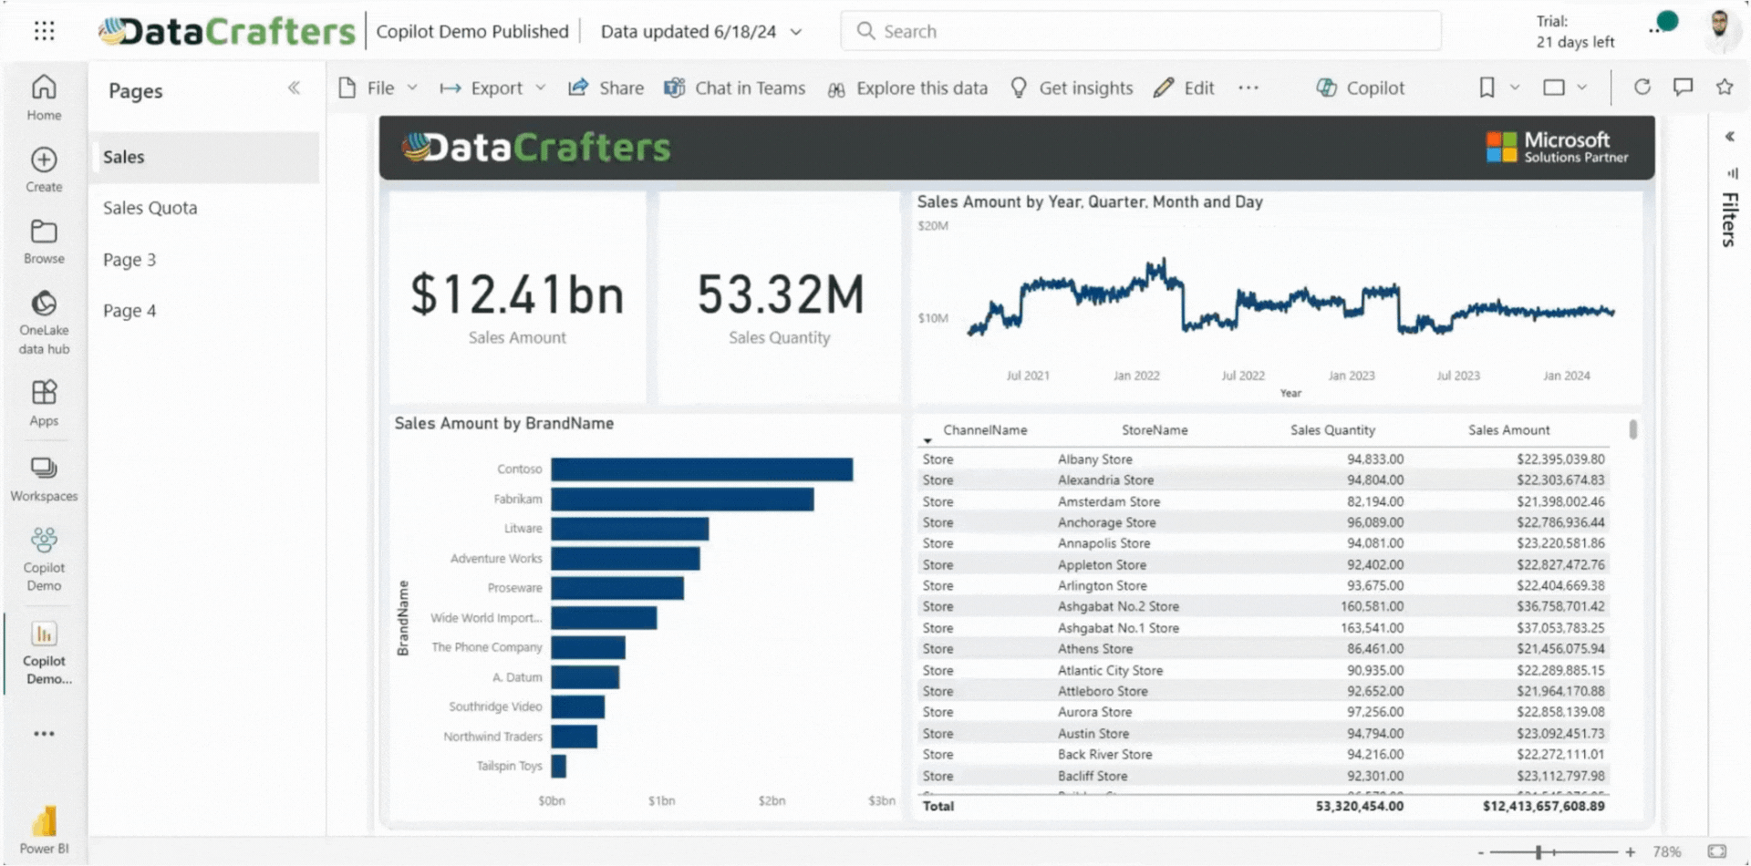The image size is (1751, 866).
Task: Click in the Search input field
Action: [x=1140, y=32]
